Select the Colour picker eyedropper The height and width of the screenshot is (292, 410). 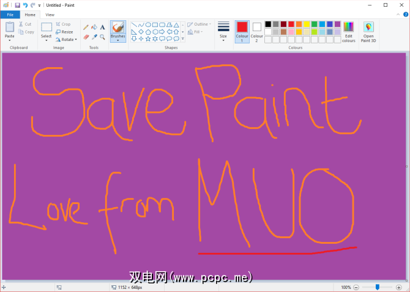point(94,37)
